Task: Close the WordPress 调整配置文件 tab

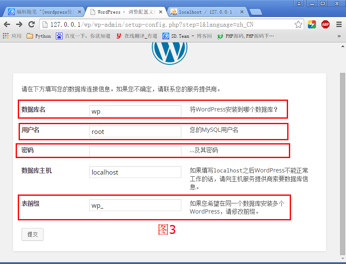Action: tap(161, 12)
